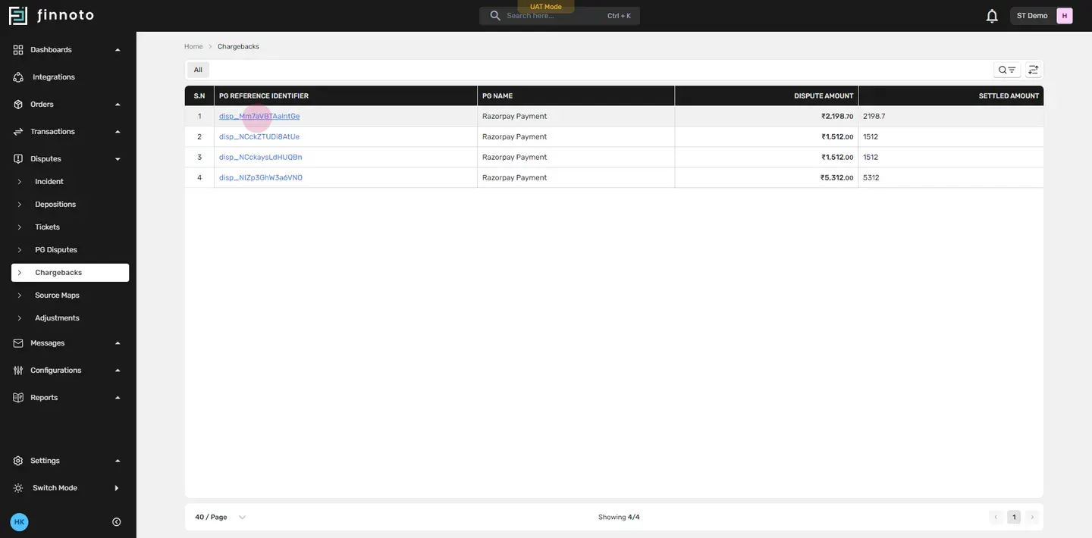Expand the Configurations menu arrow
1092x538 pixels.
(118, 371)
